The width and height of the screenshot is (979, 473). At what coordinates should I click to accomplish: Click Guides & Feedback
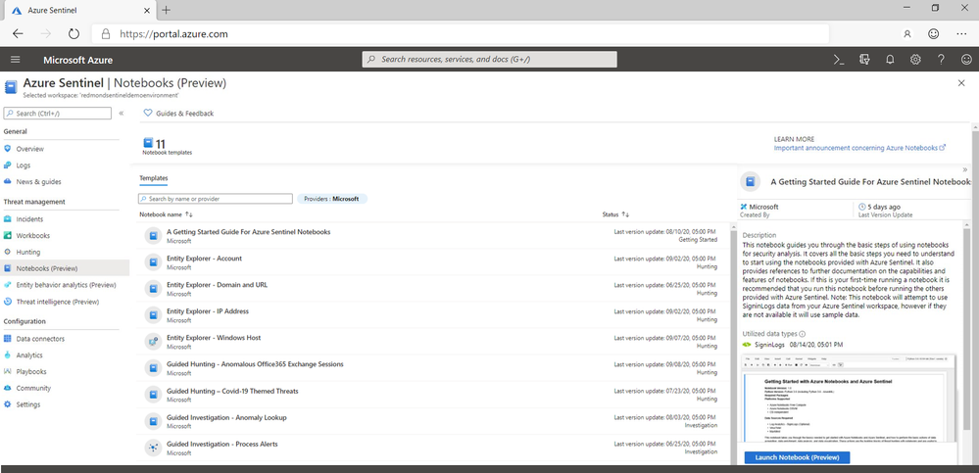pyautogui.click(x=178, y=114)
